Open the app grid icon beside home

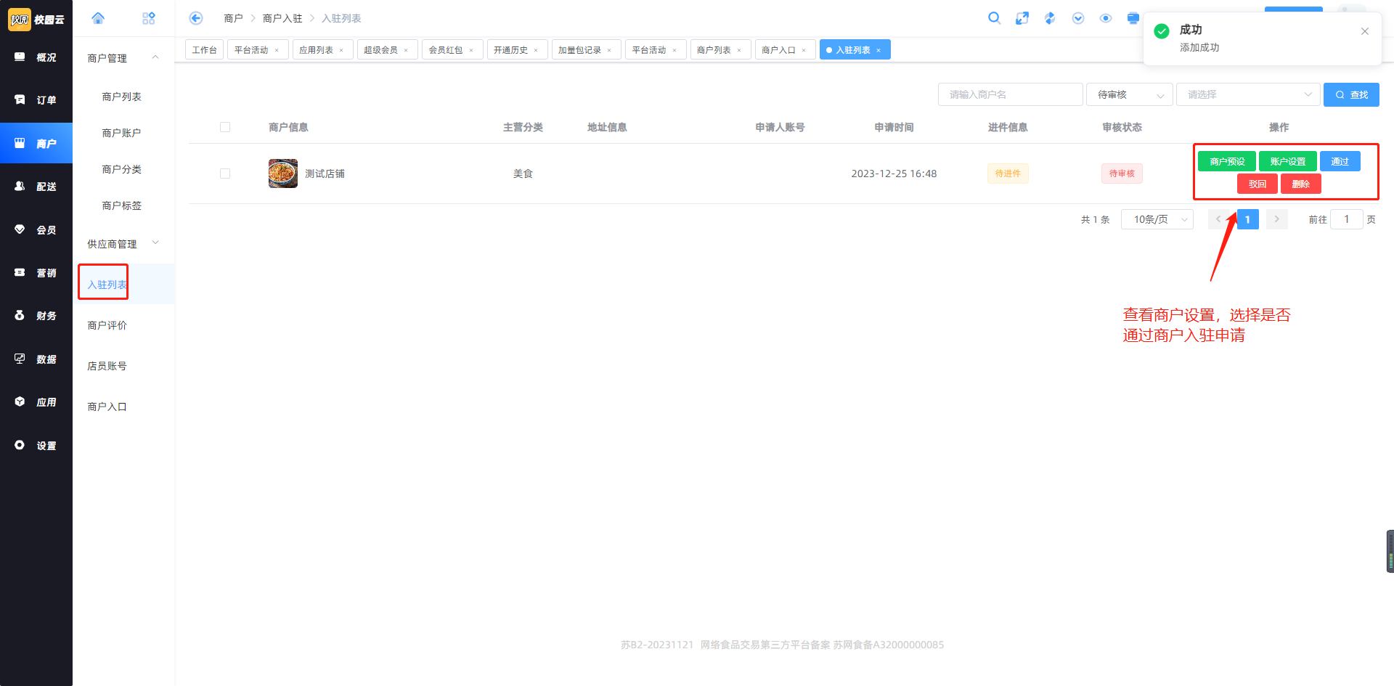pyautogui.click(x=149, y=18)
